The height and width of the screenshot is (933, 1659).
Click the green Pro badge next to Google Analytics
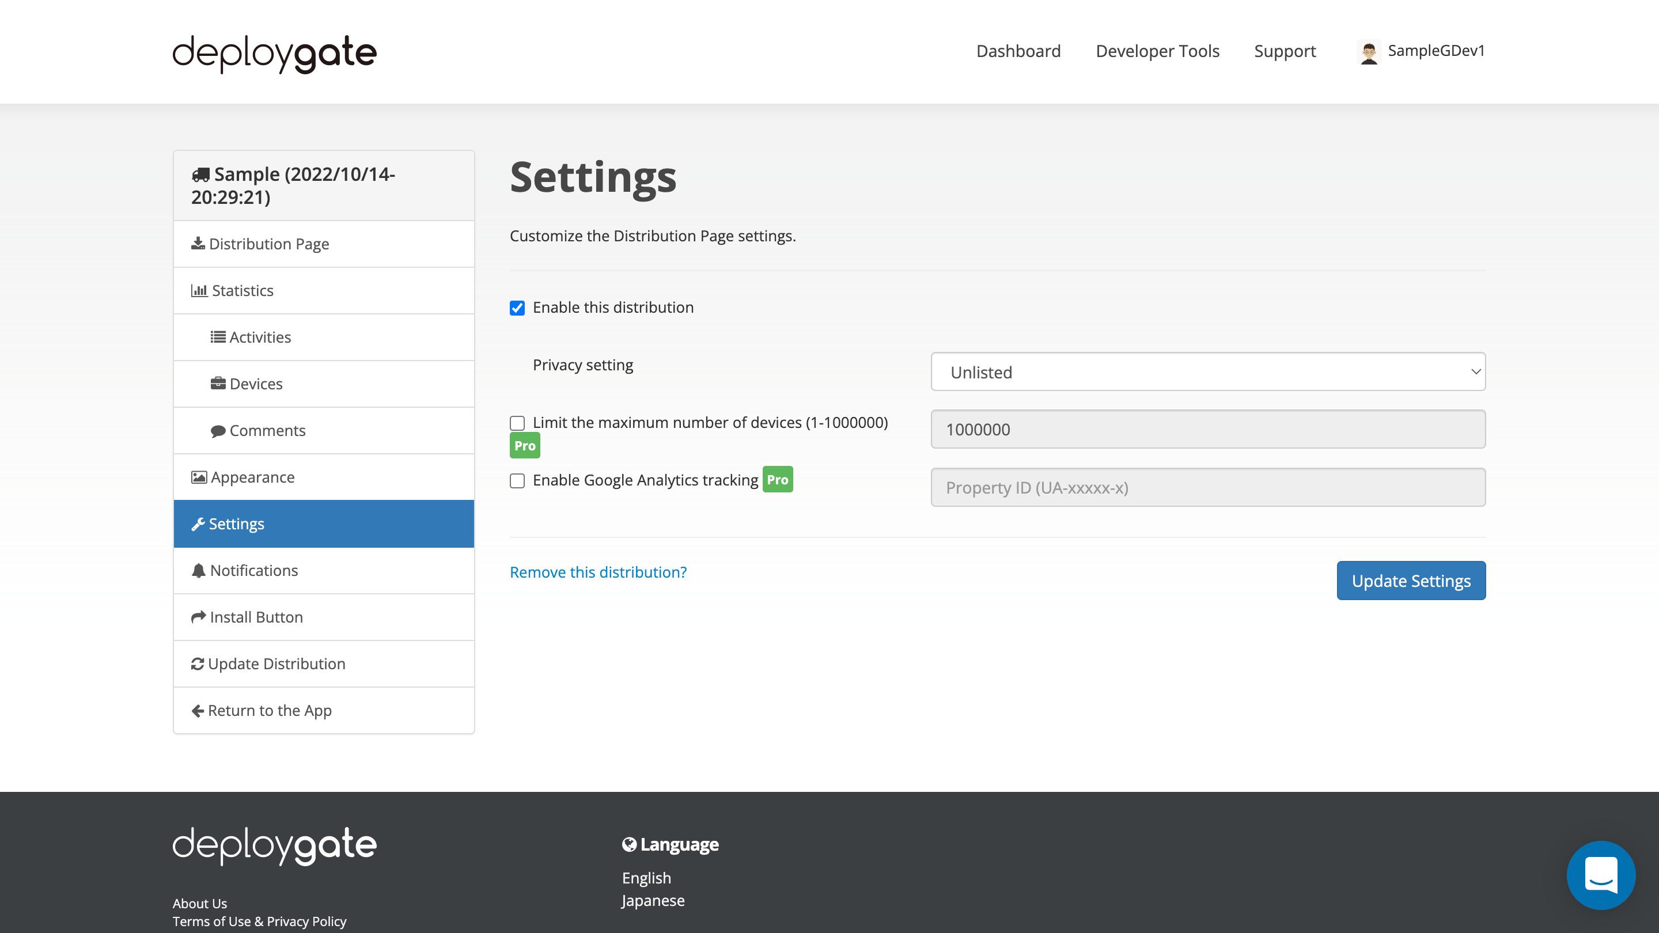click(778, 479)
